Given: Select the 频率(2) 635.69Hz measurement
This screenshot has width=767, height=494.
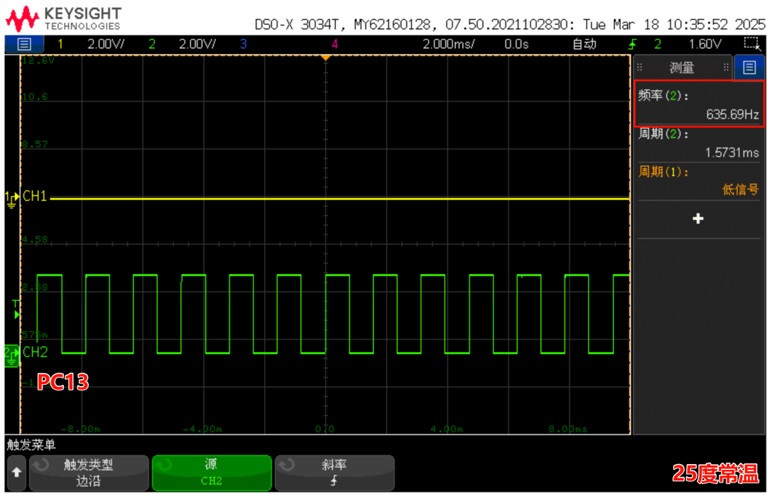Looking at the screenshot, I should [x=699, y=104].
